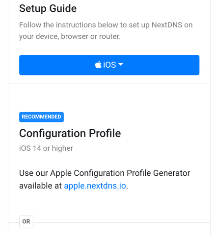214x235 pixels.
Task: Click the "Follow the instructions below" text line
Action: tap(106, 25)
